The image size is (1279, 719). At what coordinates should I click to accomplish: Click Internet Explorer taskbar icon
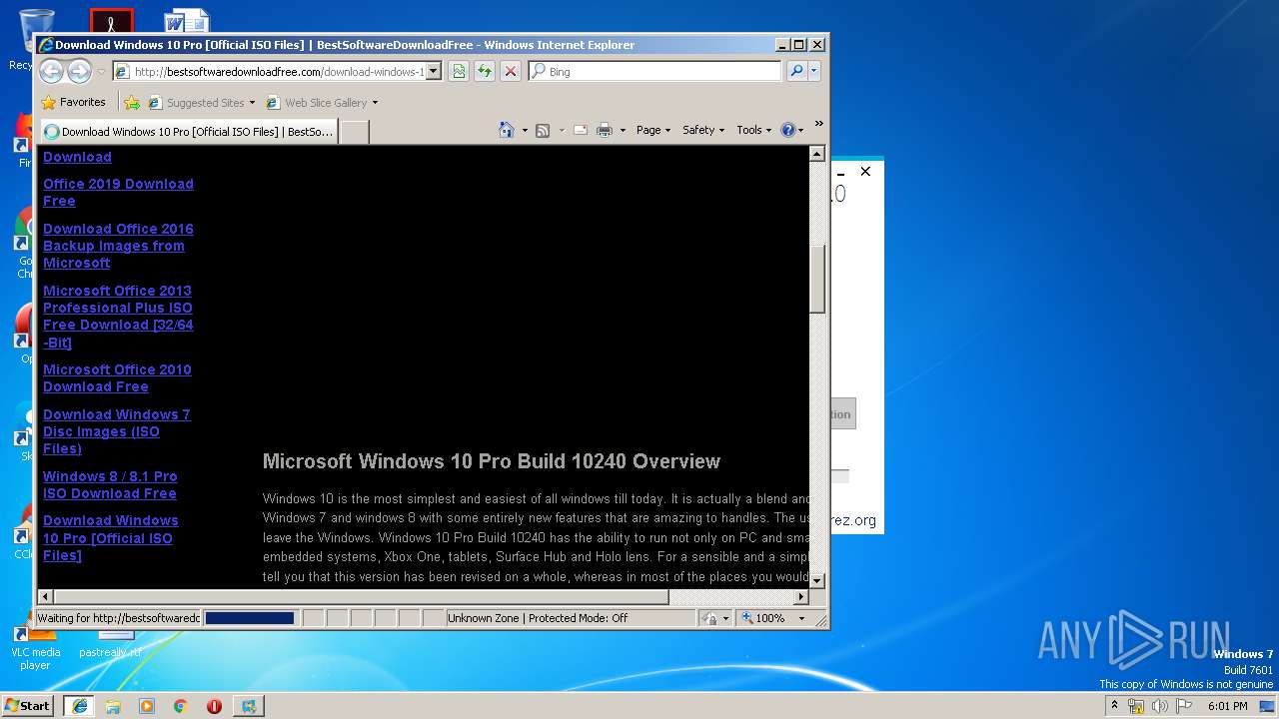click(x=79, y=706)
